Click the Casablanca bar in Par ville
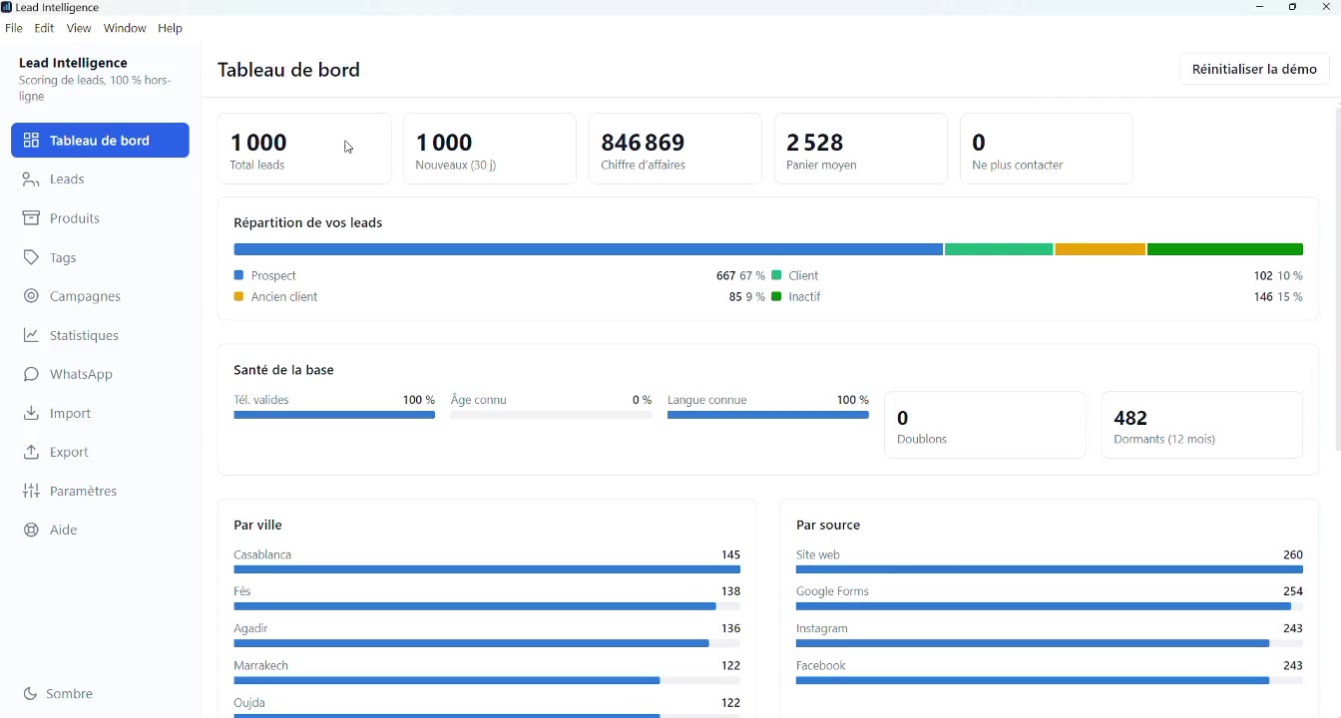Viewport: 1341px width, 718px height. click(487, 569)
